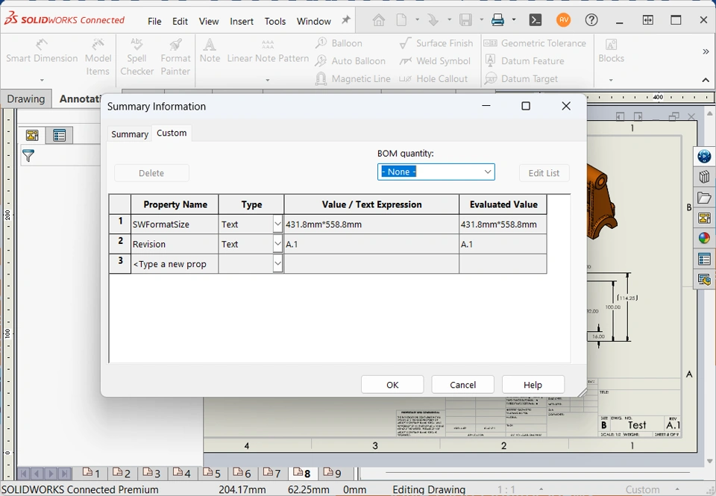Open the Appearances color ball task pane
Screen dimensions: 716x496
pyautogui.click(x=704, y=239)
